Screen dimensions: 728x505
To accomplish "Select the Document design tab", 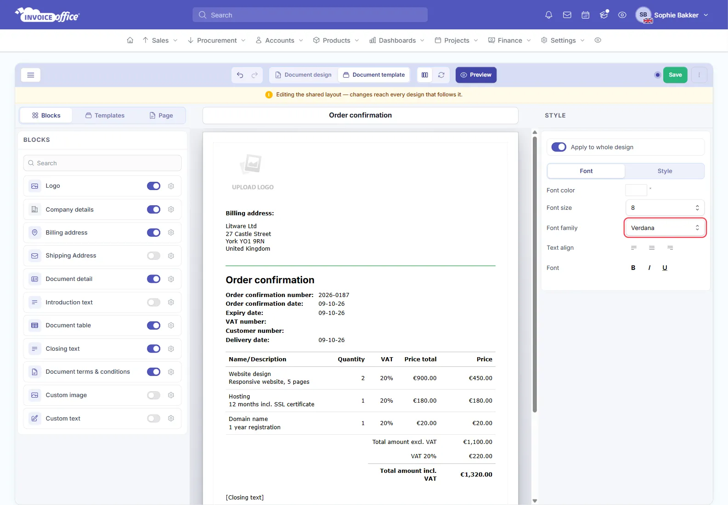I will click(303, 75).
